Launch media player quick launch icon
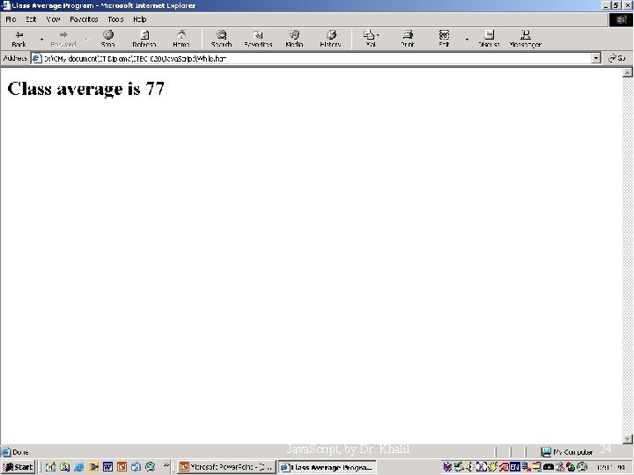This screenshot has width=634, height=475. [x=93, y=467]
